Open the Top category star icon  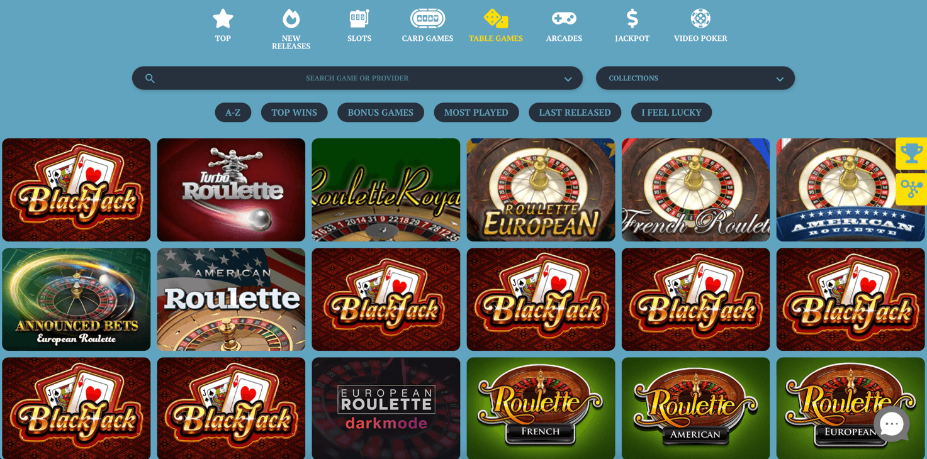click(223, 19)
